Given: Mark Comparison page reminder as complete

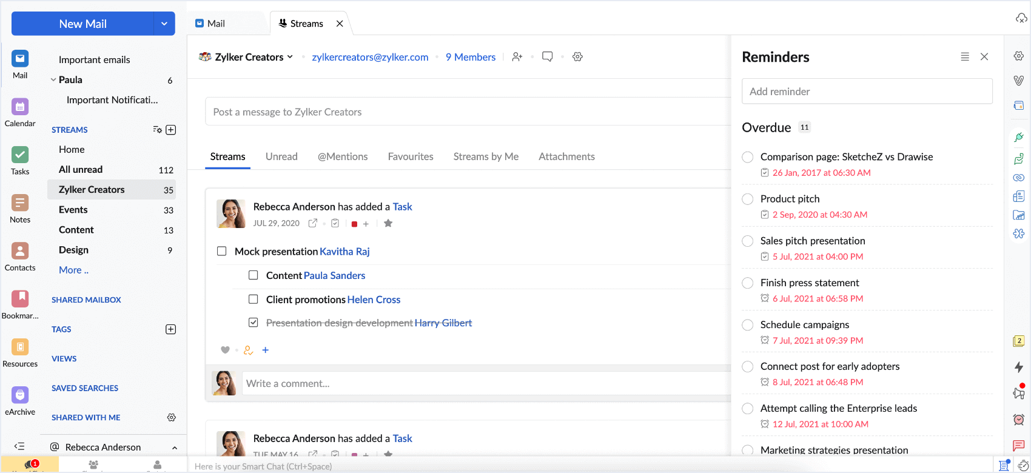Looking at the screenshot, I should coord(748,157).
